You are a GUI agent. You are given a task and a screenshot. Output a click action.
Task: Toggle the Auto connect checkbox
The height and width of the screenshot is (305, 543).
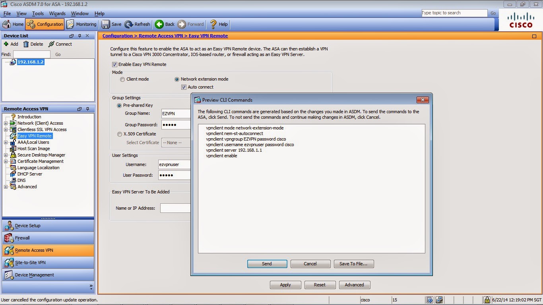coord(184,87)
